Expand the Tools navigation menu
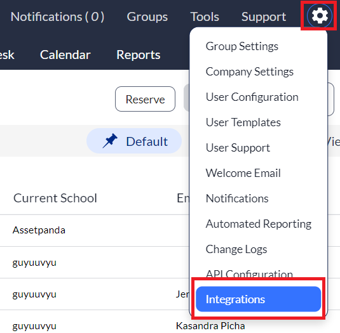 205,16
